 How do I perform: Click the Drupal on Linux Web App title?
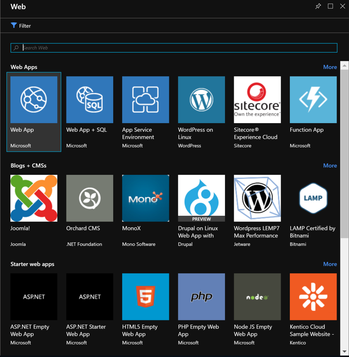tap(198, 232)
